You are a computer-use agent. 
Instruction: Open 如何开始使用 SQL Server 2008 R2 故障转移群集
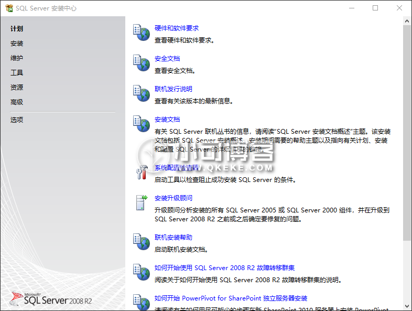(x=224, y=267)
